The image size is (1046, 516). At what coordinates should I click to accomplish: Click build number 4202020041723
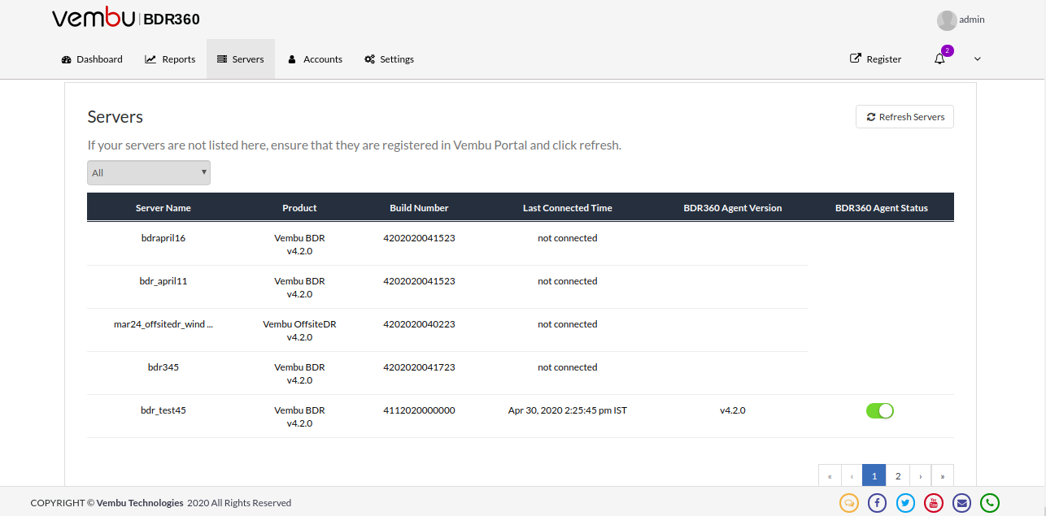click(419, 367)
